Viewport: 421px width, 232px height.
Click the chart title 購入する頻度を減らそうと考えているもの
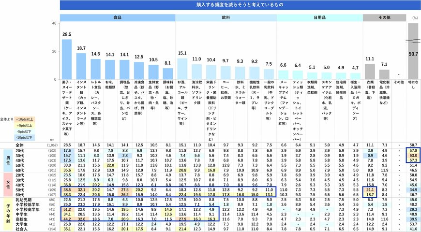(x=240, y=5)
